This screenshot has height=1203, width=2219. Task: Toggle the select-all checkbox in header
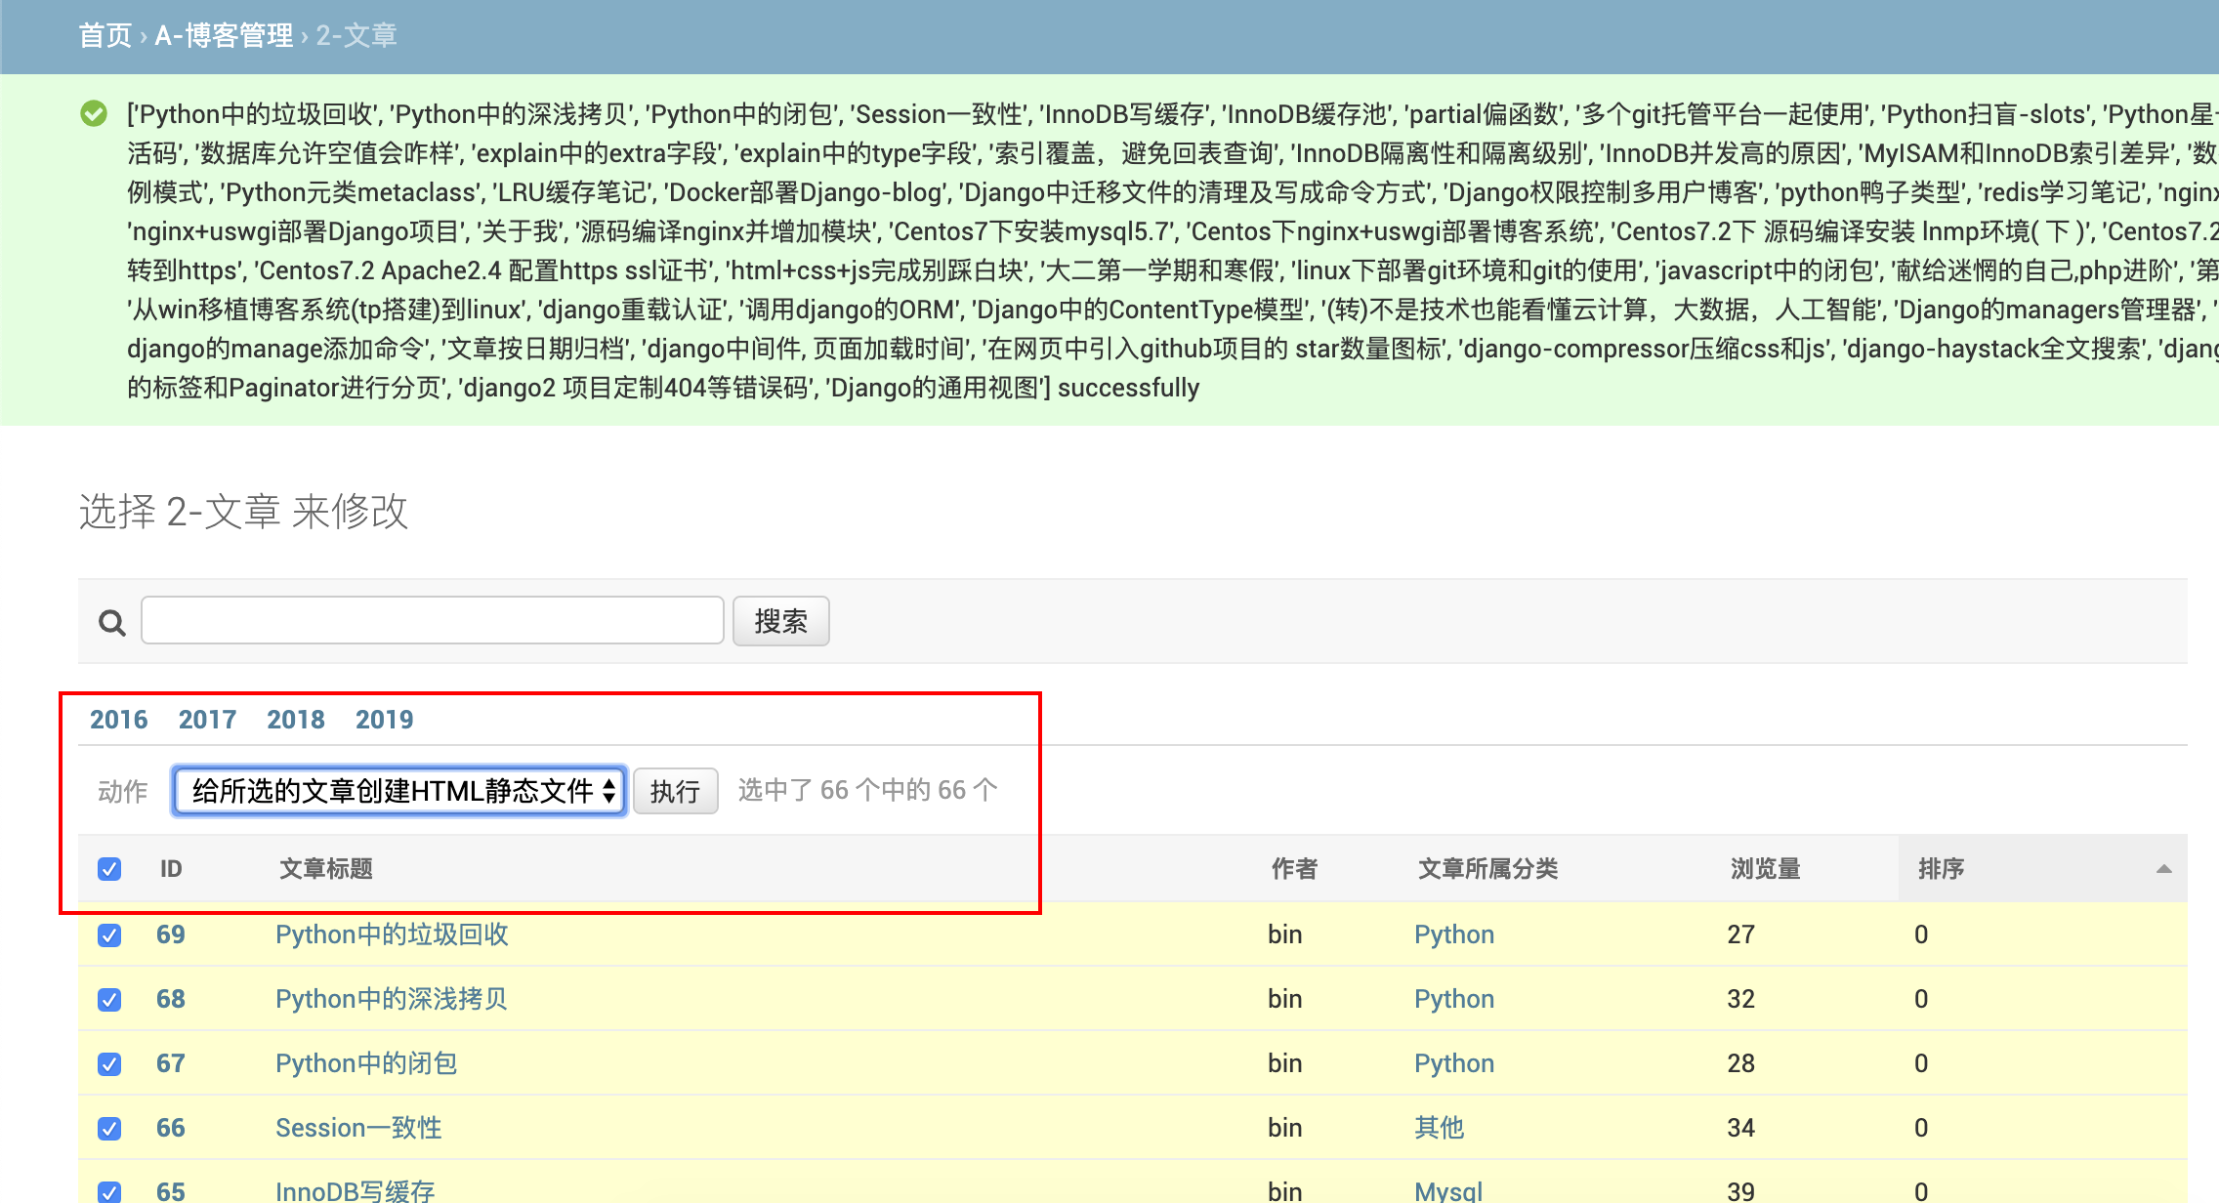point(109,869)
